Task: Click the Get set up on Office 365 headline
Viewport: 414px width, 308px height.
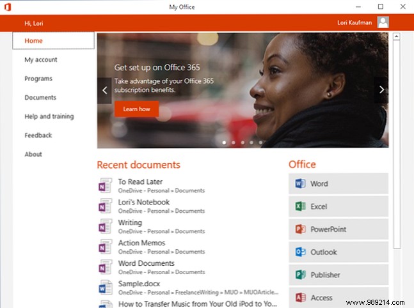Action: point(157,68)
